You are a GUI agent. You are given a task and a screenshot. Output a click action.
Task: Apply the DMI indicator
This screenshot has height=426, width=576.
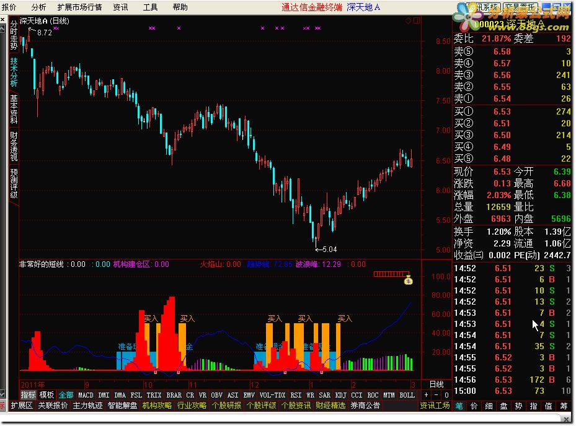pos(104,395)
